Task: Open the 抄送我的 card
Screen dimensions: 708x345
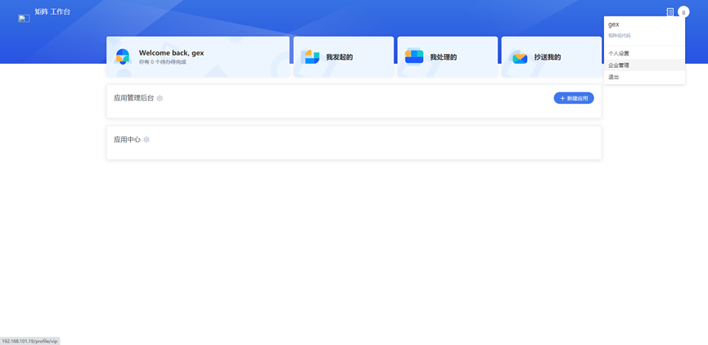Action: (552, 57)
